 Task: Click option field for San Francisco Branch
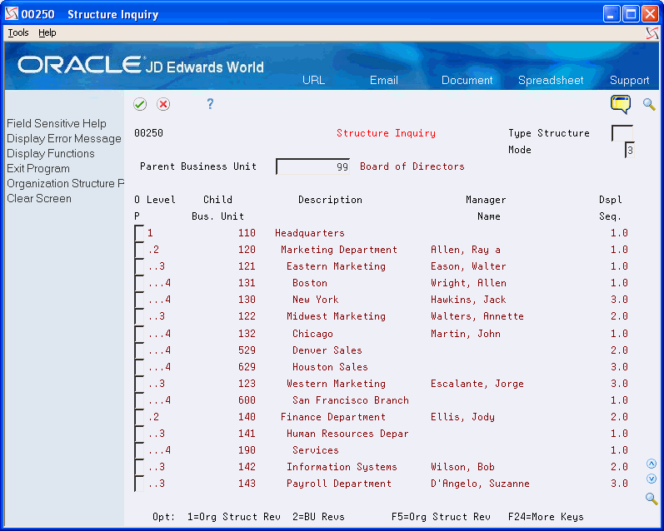[x=139, y=400]
